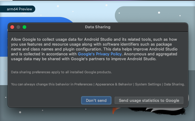Click the paragraph beginning 'Allow Google to collect'
The image size is (195, 121).
click(94, 49)
